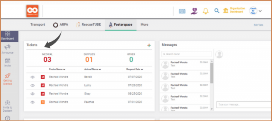Click the red M badge for Lucky
Screen dimensions: 272x121
coord(43,85)
